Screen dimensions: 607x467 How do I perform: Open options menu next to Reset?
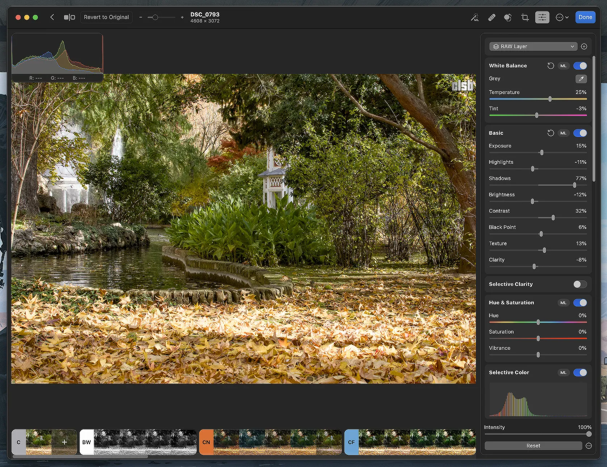(x=589, y=446)
